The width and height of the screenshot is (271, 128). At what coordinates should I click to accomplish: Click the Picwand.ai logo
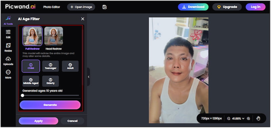[x=20, y=6]
